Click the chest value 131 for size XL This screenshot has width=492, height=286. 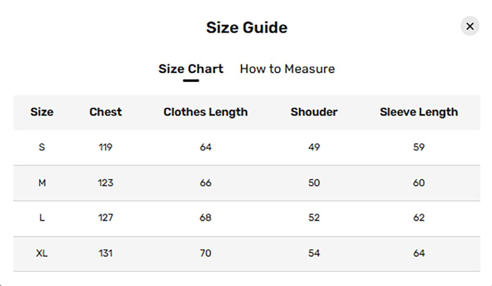coord(105,254)
